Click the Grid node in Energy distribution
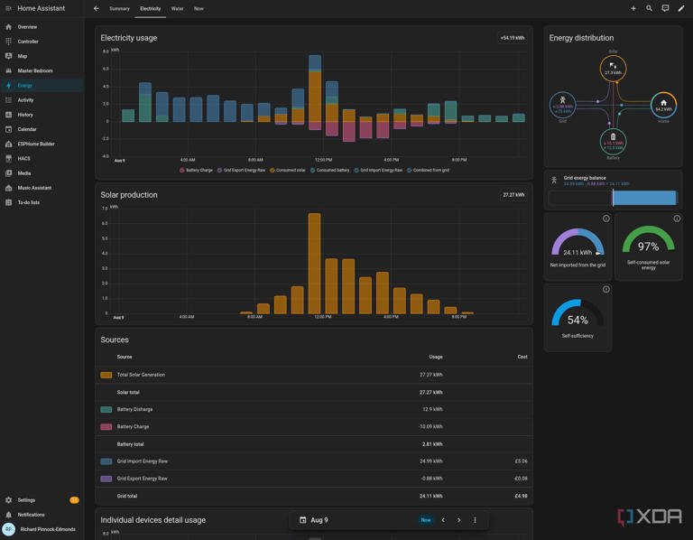The width and height of the screenshot is (693, 540). (x=562, y=105)
